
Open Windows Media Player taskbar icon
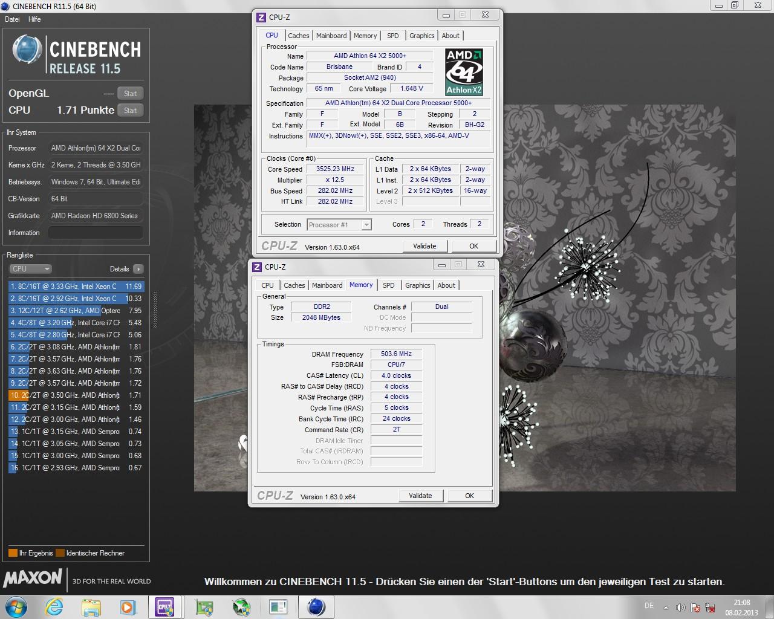click(x=128, y=607)
